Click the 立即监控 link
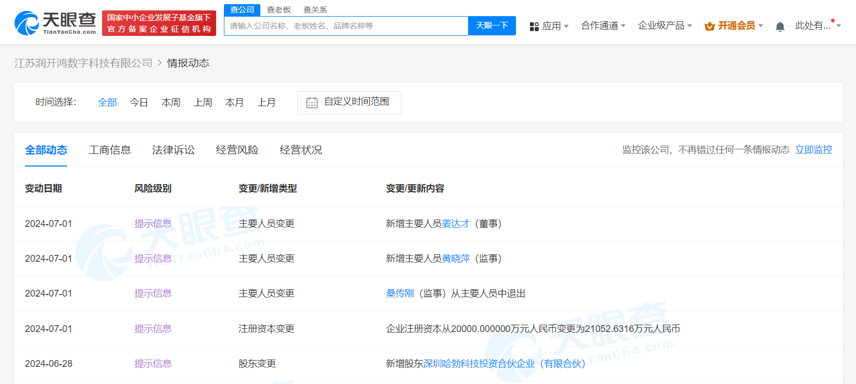 coord(813,150)
